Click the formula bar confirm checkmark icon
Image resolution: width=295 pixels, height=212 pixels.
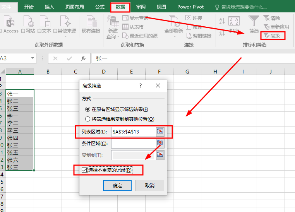click(69, 58)
